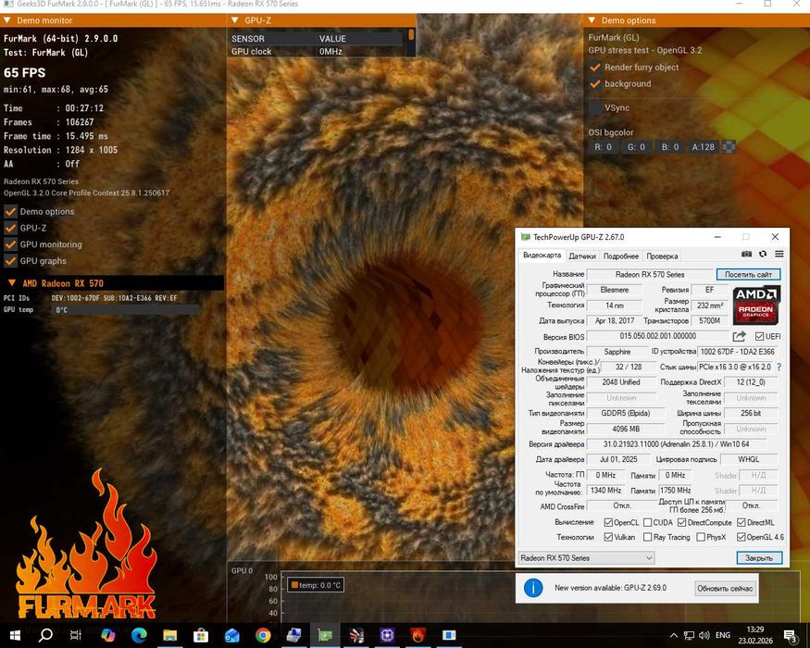Click the network tray icon
Image resolution: width=810 pixels, height=648 pixels.
[689, 635]
